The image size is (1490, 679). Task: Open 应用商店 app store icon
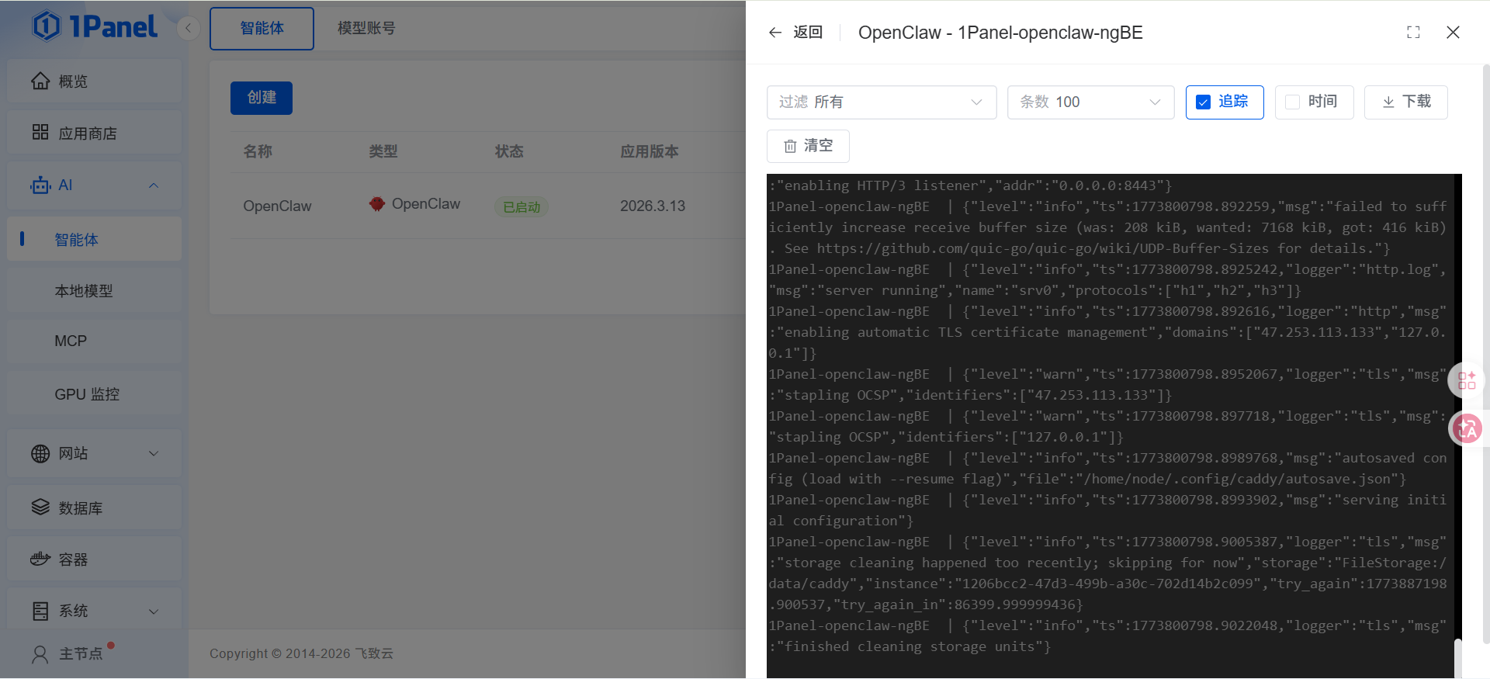point(40,133)
